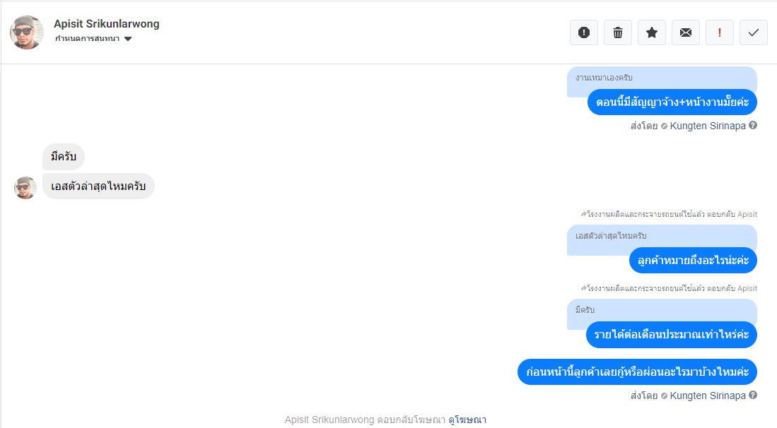777x428 pixels.
Task: Select the ก่อนหน้านี้ลูกค้าเคยกู้หรือผ่อนอะไรมาบ้างไหมค่ะ bubble
Action: click(637, 371)
